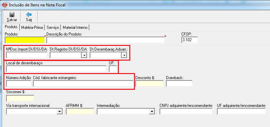Expand the Intermediação dropdown
270x127 pixels.
pos(152,112)
